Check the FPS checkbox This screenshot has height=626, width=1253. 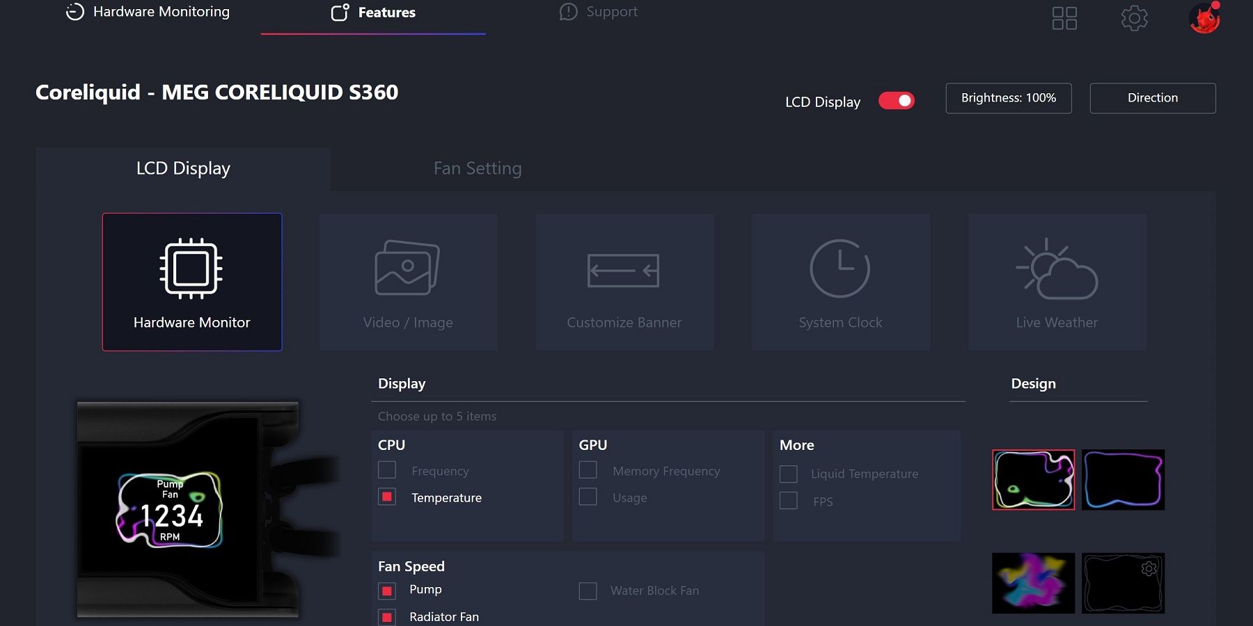pos(789,501)
